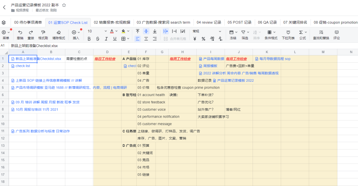Select the format painter (格式刷) tool
358x186 pixels.
(x=43, y=32)
